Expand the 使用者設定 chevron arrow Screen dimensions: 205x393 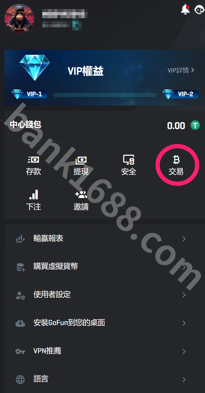184,295
